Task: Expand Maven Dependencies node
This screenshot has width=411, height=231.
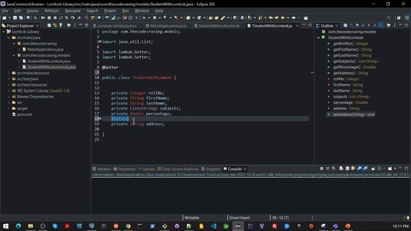Action: [x=8, y=97]
